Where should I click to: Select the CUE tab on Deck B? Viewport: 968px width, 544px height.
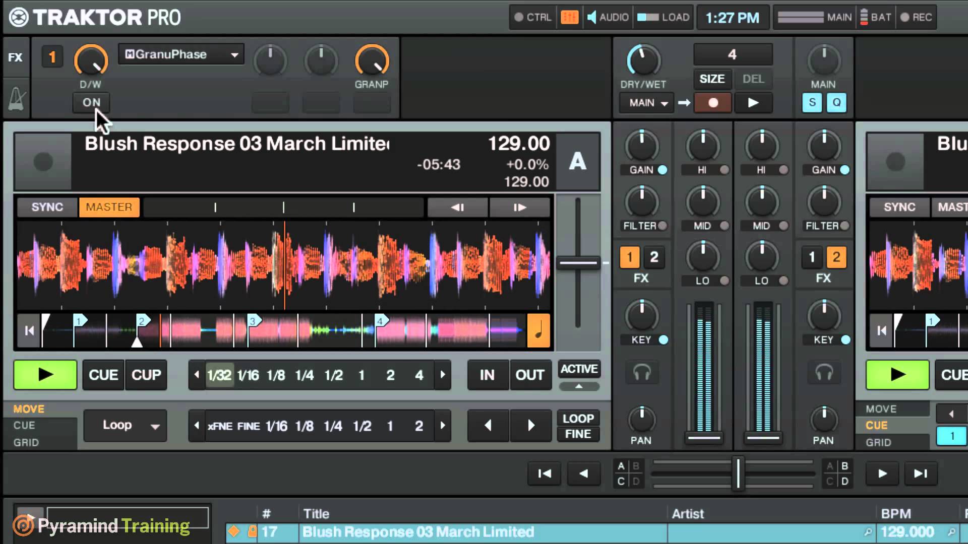coord(877,426)
